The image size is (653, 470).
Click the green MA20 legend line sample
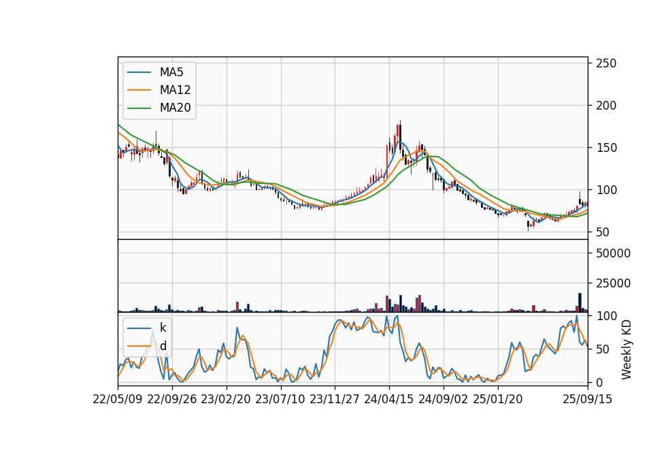(139, 108)
